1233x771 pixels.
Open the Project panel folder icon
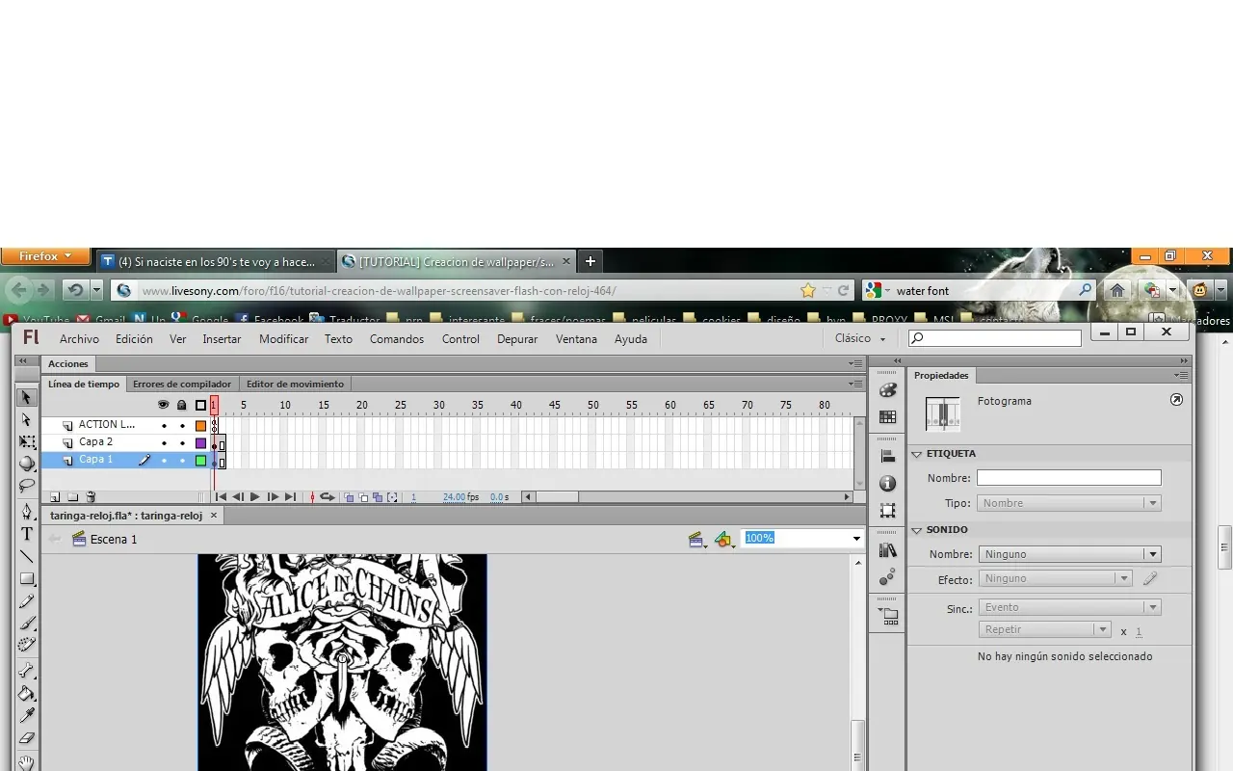click(888, 615)
